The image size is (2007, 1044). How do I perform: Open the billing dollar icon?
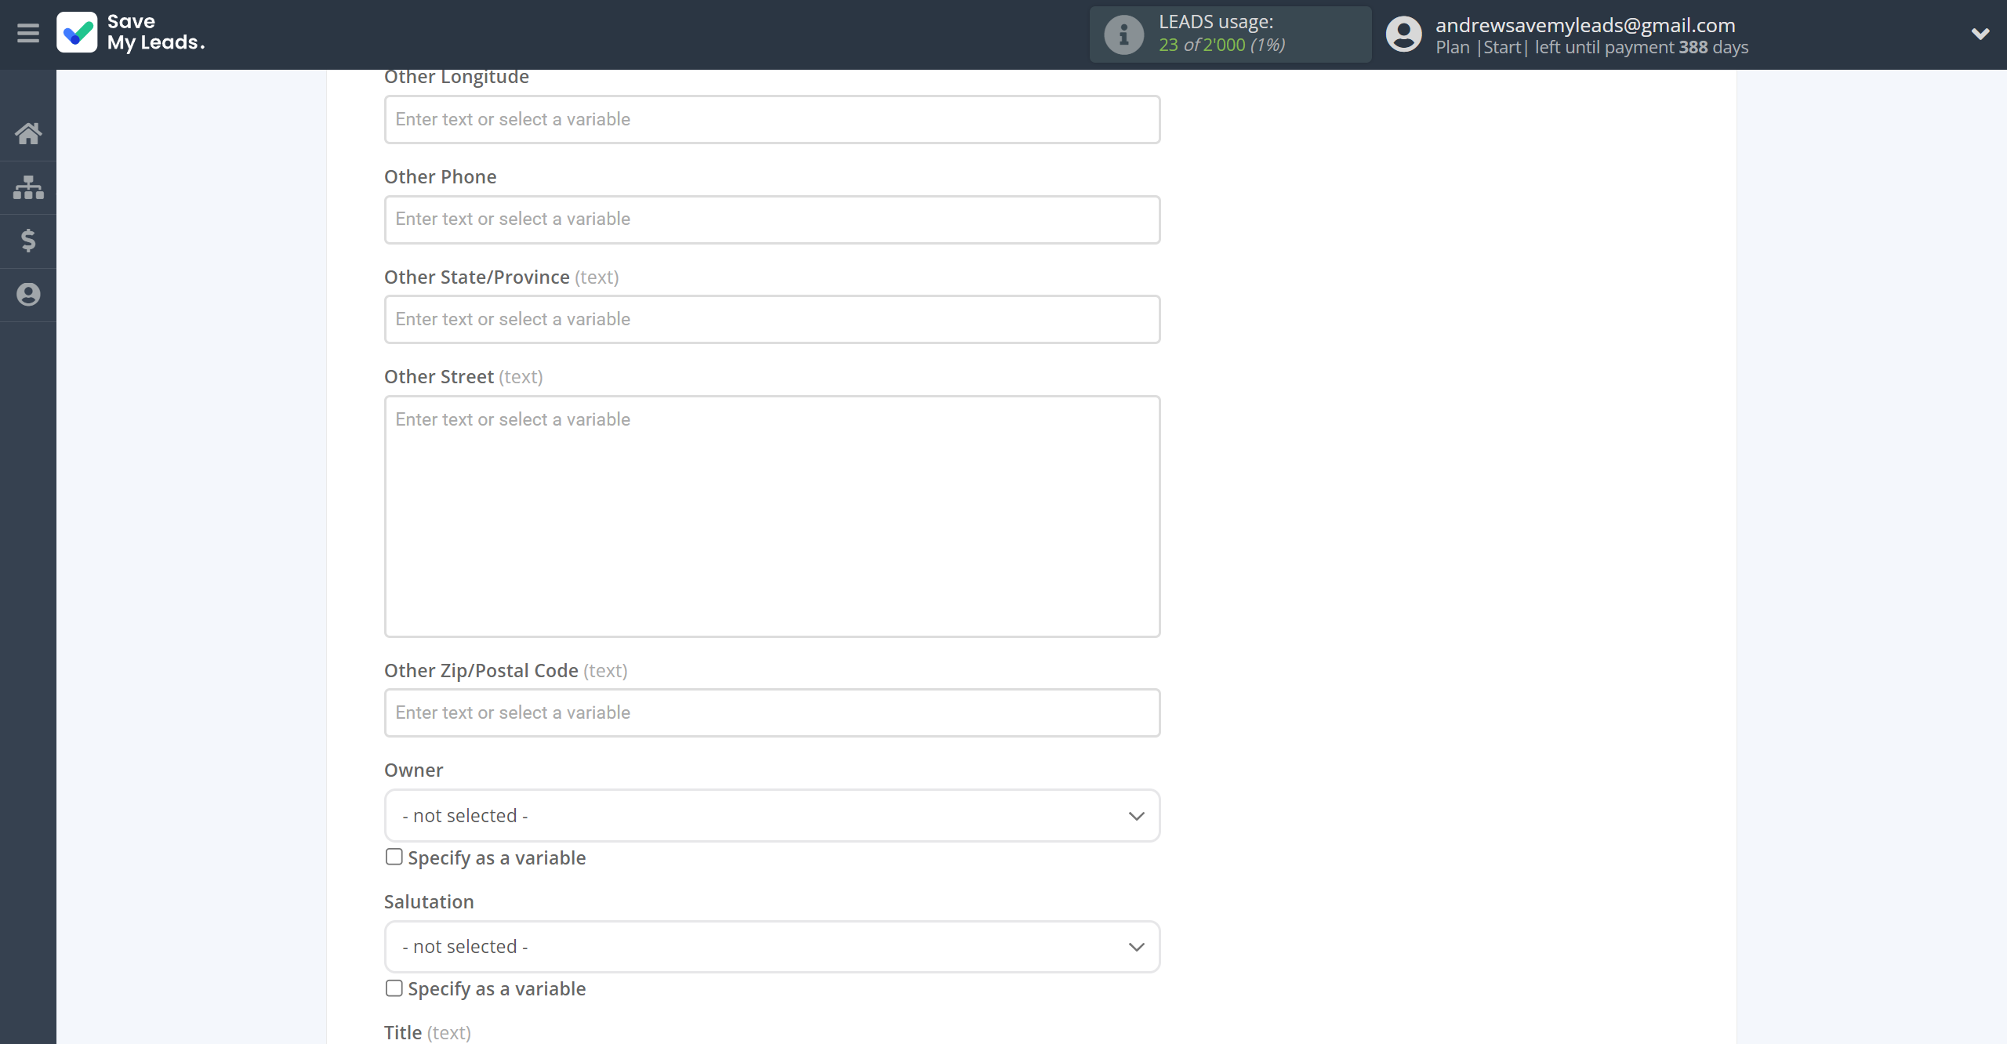(28, 241)
